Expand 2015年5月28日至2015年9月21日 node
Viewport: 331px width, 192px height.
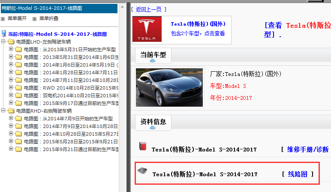[11, 141]
